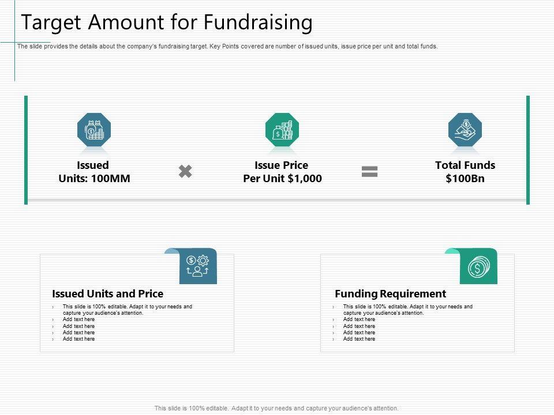This screenshot has height=415, width=554.
Task: Select the Issued Units: 100MM text
Action: 94,172
